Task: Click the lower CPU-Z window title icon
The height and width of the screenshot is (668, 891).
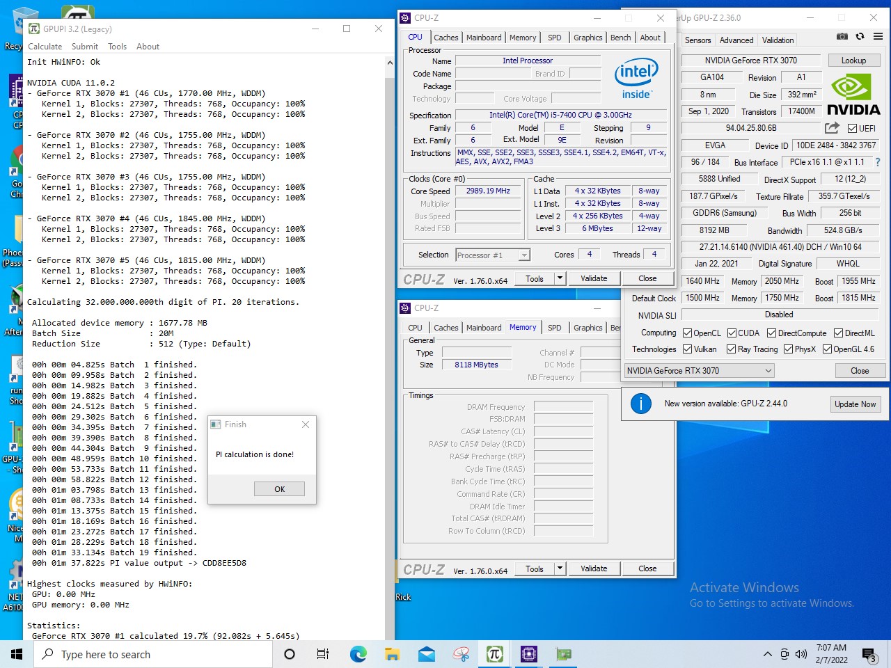Action: [405, 308]
